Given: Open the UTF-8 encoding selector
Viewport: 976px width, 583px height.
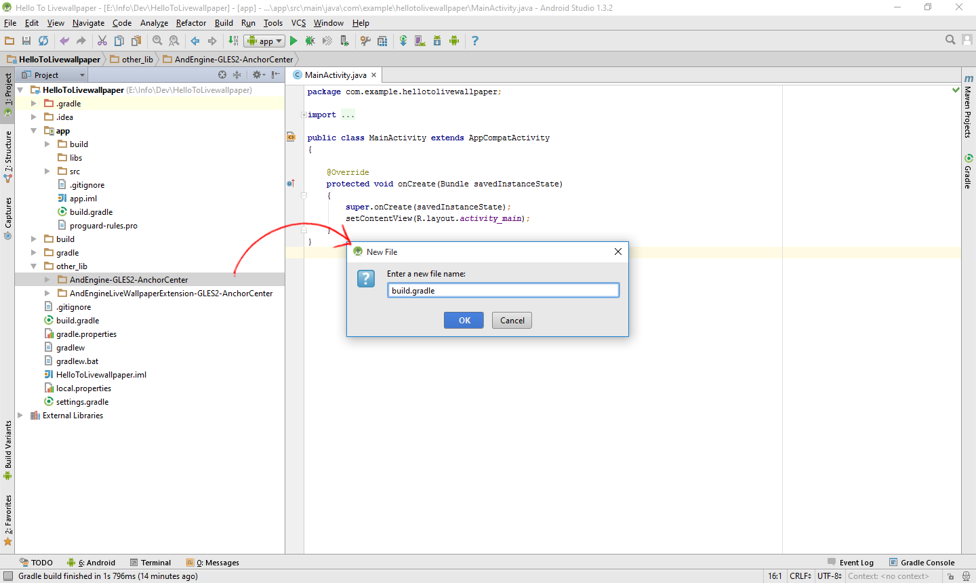Looking at the screenshot, I should pos(830,576).
